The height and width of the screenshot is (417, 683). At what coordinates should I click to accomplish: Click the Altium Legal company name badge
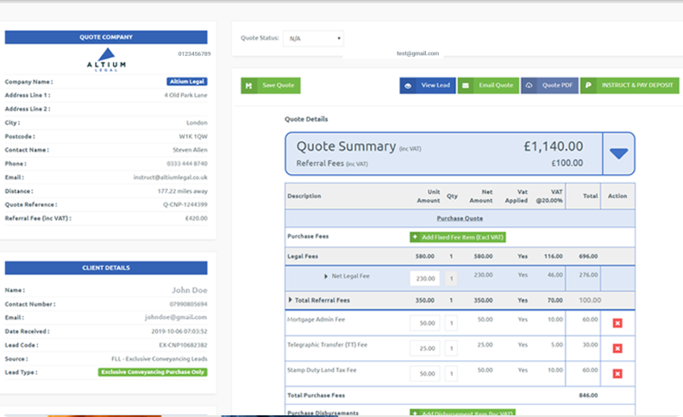click(187, 81)
